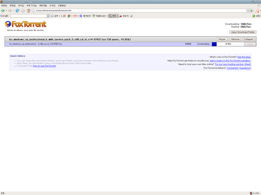Click the Open button for the ISO file
The image size is (261, 195).
(x=250, y=44)
